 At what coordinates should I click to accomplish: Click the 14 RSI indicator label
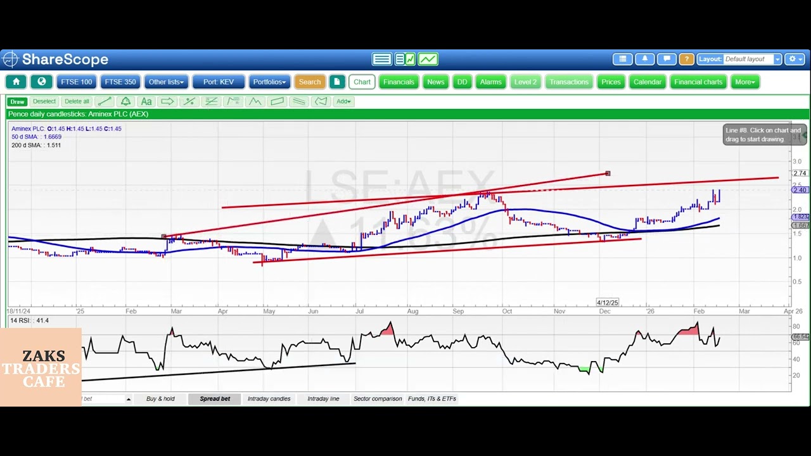click(x=30, y=320)
